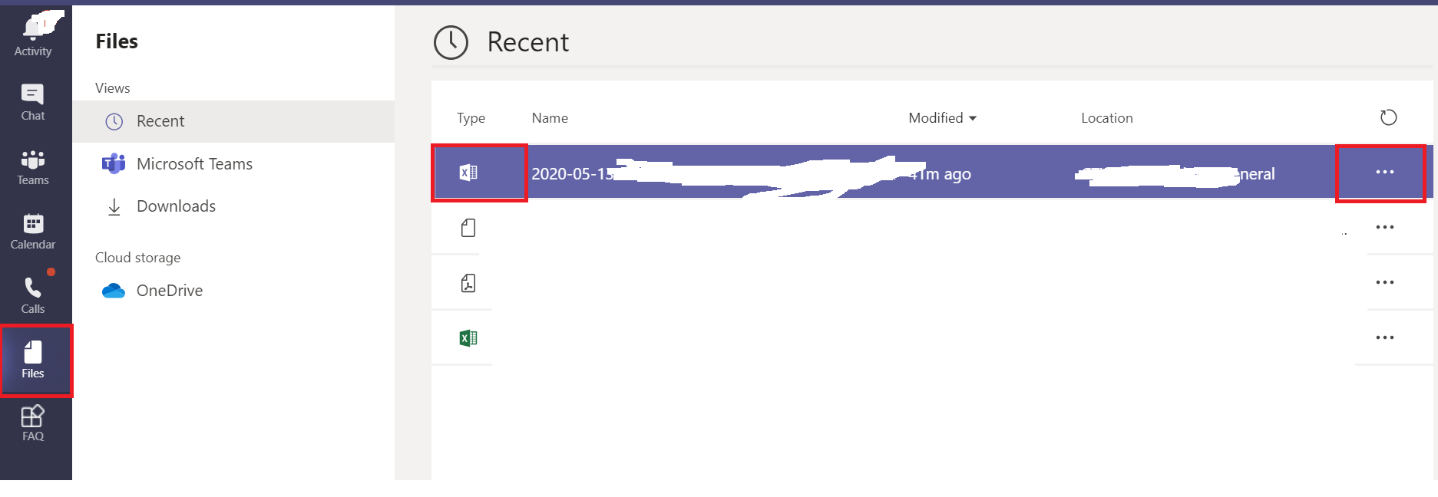1438x497 pixels.
Task: Refresh the recent files list
Action: [x=1388, y=118]
